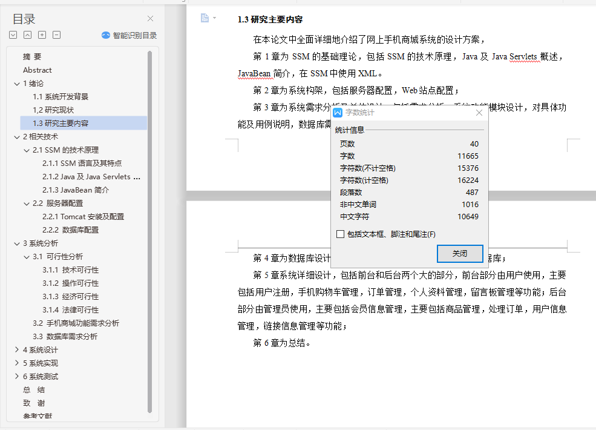
Task: Click the minus icon to demote heading level
Action: click(x=57, y=35)
